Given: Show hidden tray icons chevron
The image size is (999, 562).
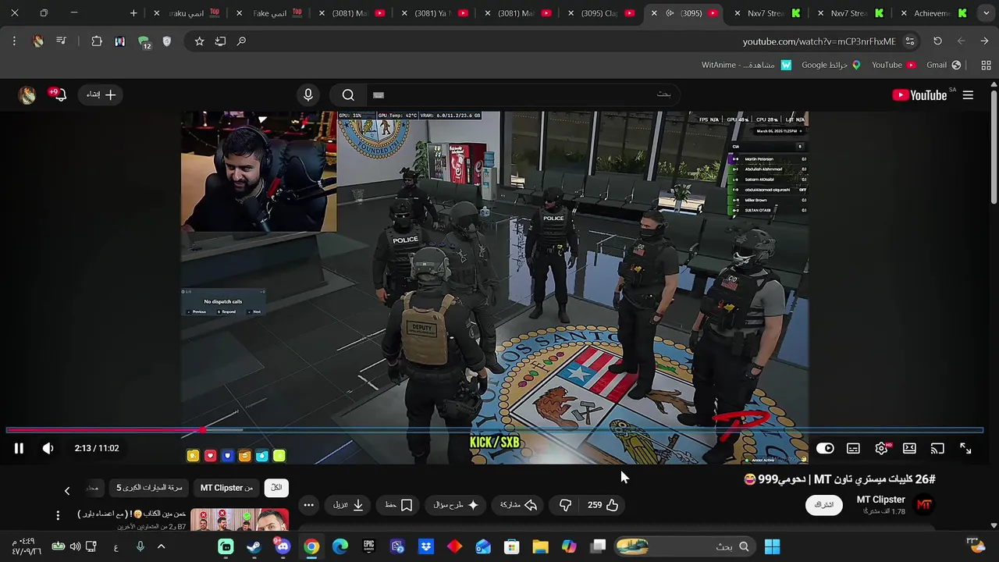Looking at the screenshot, I should (162, 546).
